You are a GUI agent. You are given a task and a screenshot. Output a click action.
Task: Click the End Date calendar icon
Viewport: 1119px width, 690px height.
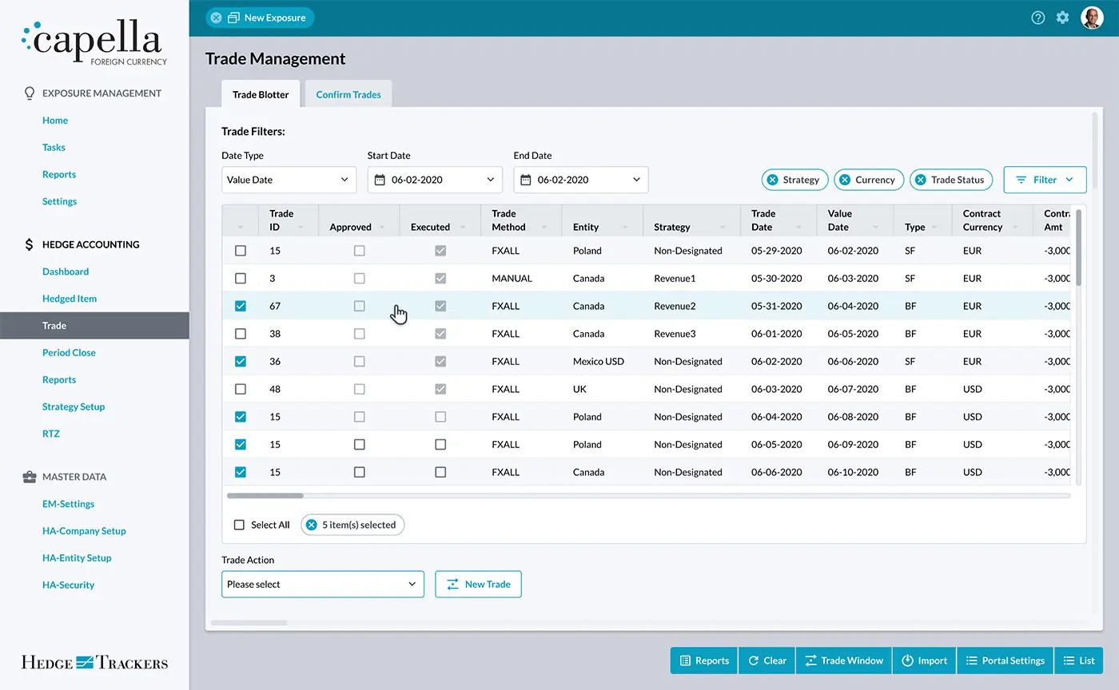pyautogui.click(x=526, y=180)
